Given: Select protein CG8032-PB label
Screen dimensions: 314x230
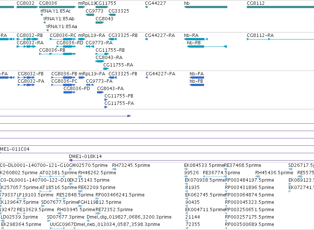Looking at the screenshot, I should tap(31, 74).
